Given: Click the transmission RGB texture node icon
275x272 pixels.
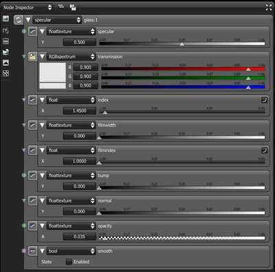Looking at the screenshot, I should click(32, 56).
